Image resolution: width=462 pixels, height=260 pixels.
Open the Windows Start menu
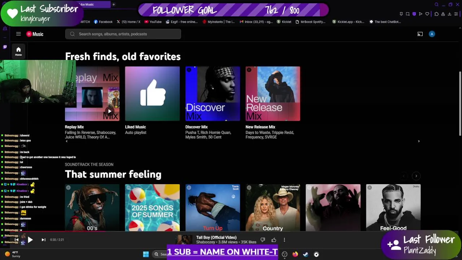coord(146,254)
